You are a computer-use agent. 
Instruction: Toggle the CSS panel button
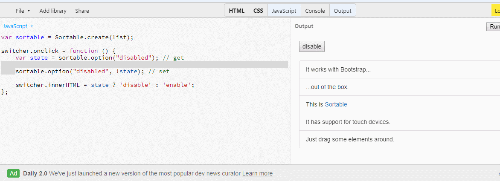258,11
